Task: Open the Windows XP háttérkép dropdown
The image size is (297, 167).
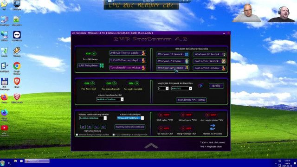Action: (130, 118)
